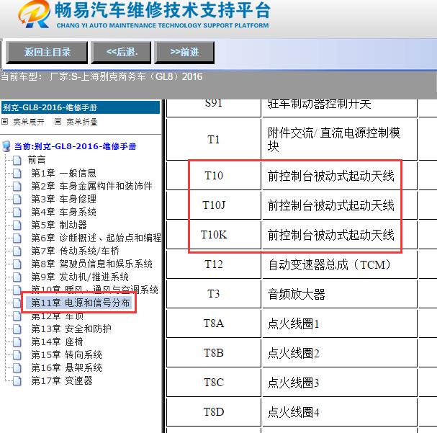Click the 点火线圈3 cell
Viewport: 437px width, 433px height.
click(340, 383)
